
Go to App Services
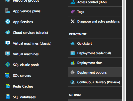tap(23, 22)
